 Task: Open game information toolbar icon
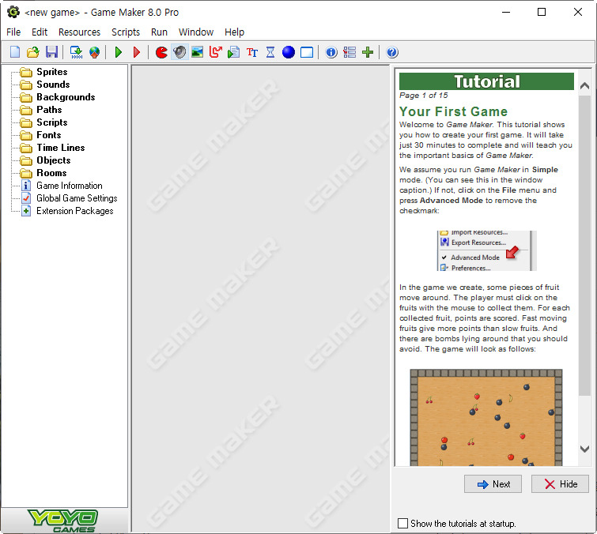pos(331,52)
